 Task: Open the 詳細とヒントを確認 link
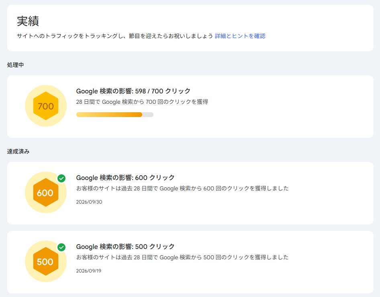(x=240, y=36)
